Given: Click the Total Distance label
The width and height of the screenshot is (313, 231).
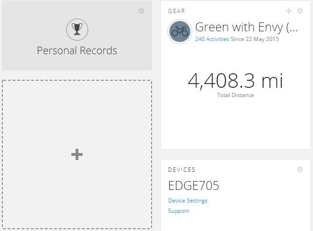Looking at the screenshot, I should tap(235, 95).
